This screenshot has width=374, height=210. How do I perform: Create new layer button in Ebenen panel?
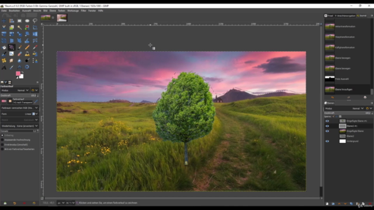pos(327,204)
